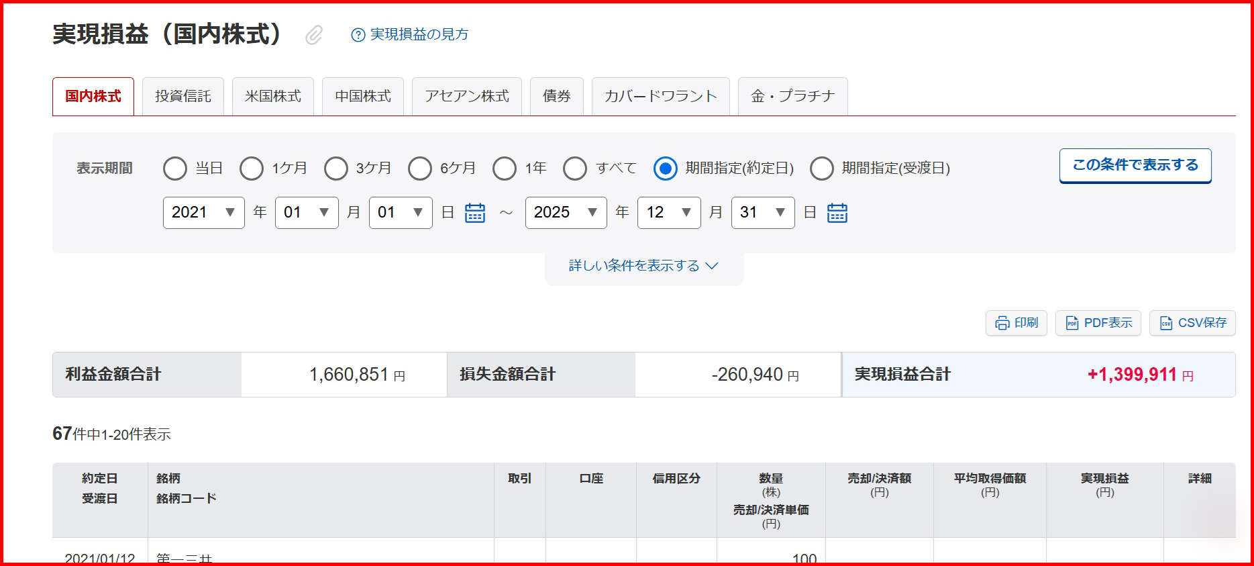Open the 金・プラチナ tab

(792, 97)
